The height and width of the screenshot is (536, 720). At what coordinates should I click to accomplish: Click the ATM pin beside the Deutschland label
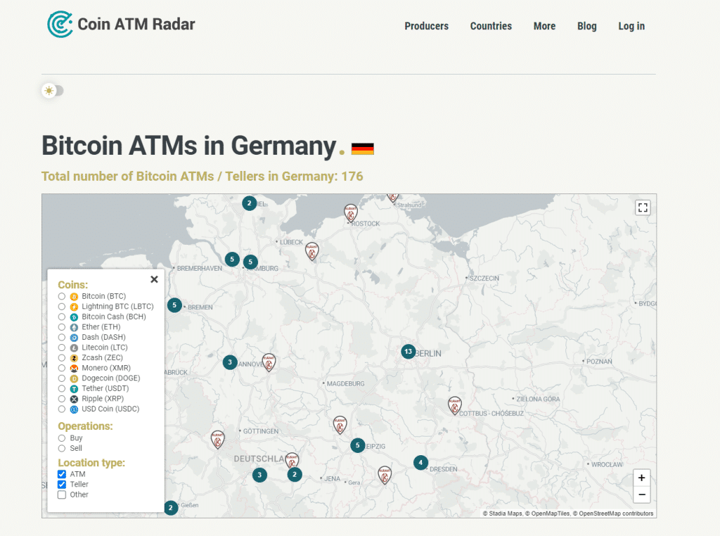tap(292, 460)
